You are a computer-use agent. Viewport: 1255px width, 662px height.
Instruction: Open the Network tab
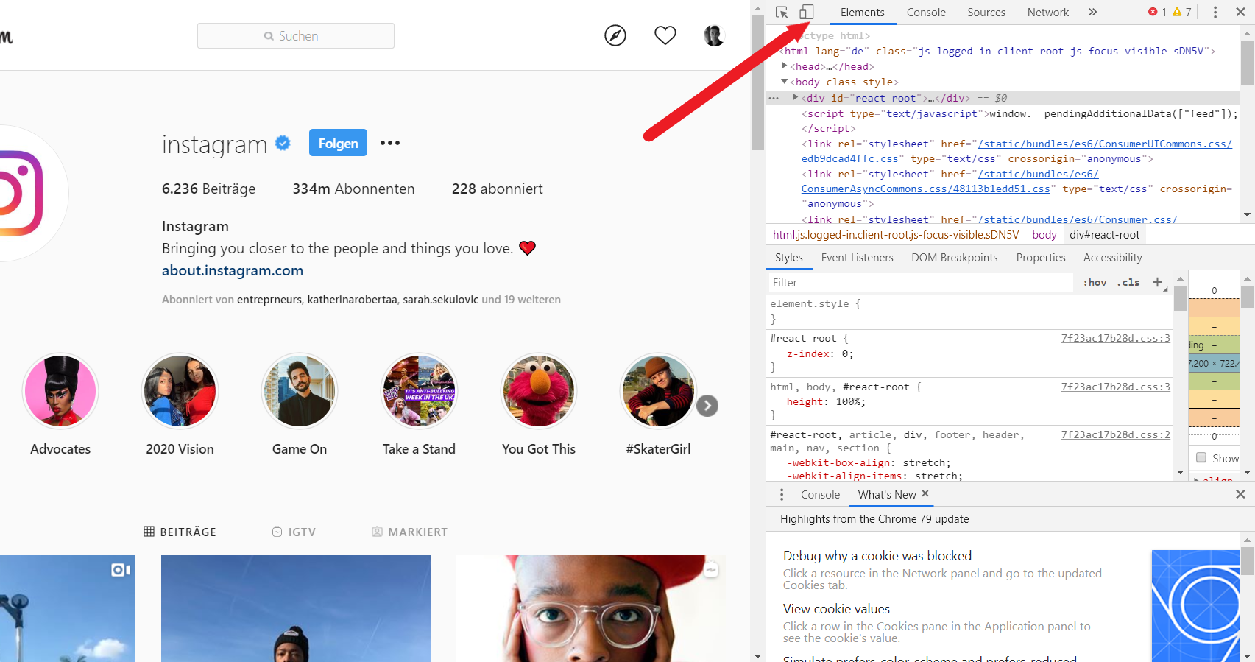1048,13
